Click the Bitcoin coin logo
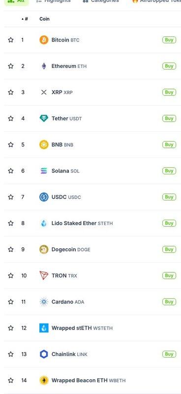 [x=44, y=40]
